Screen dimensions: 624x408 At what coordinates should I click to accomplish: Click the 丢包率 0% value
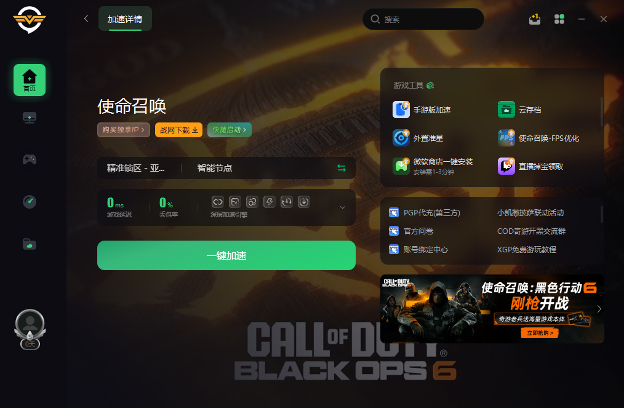(166, 203)
